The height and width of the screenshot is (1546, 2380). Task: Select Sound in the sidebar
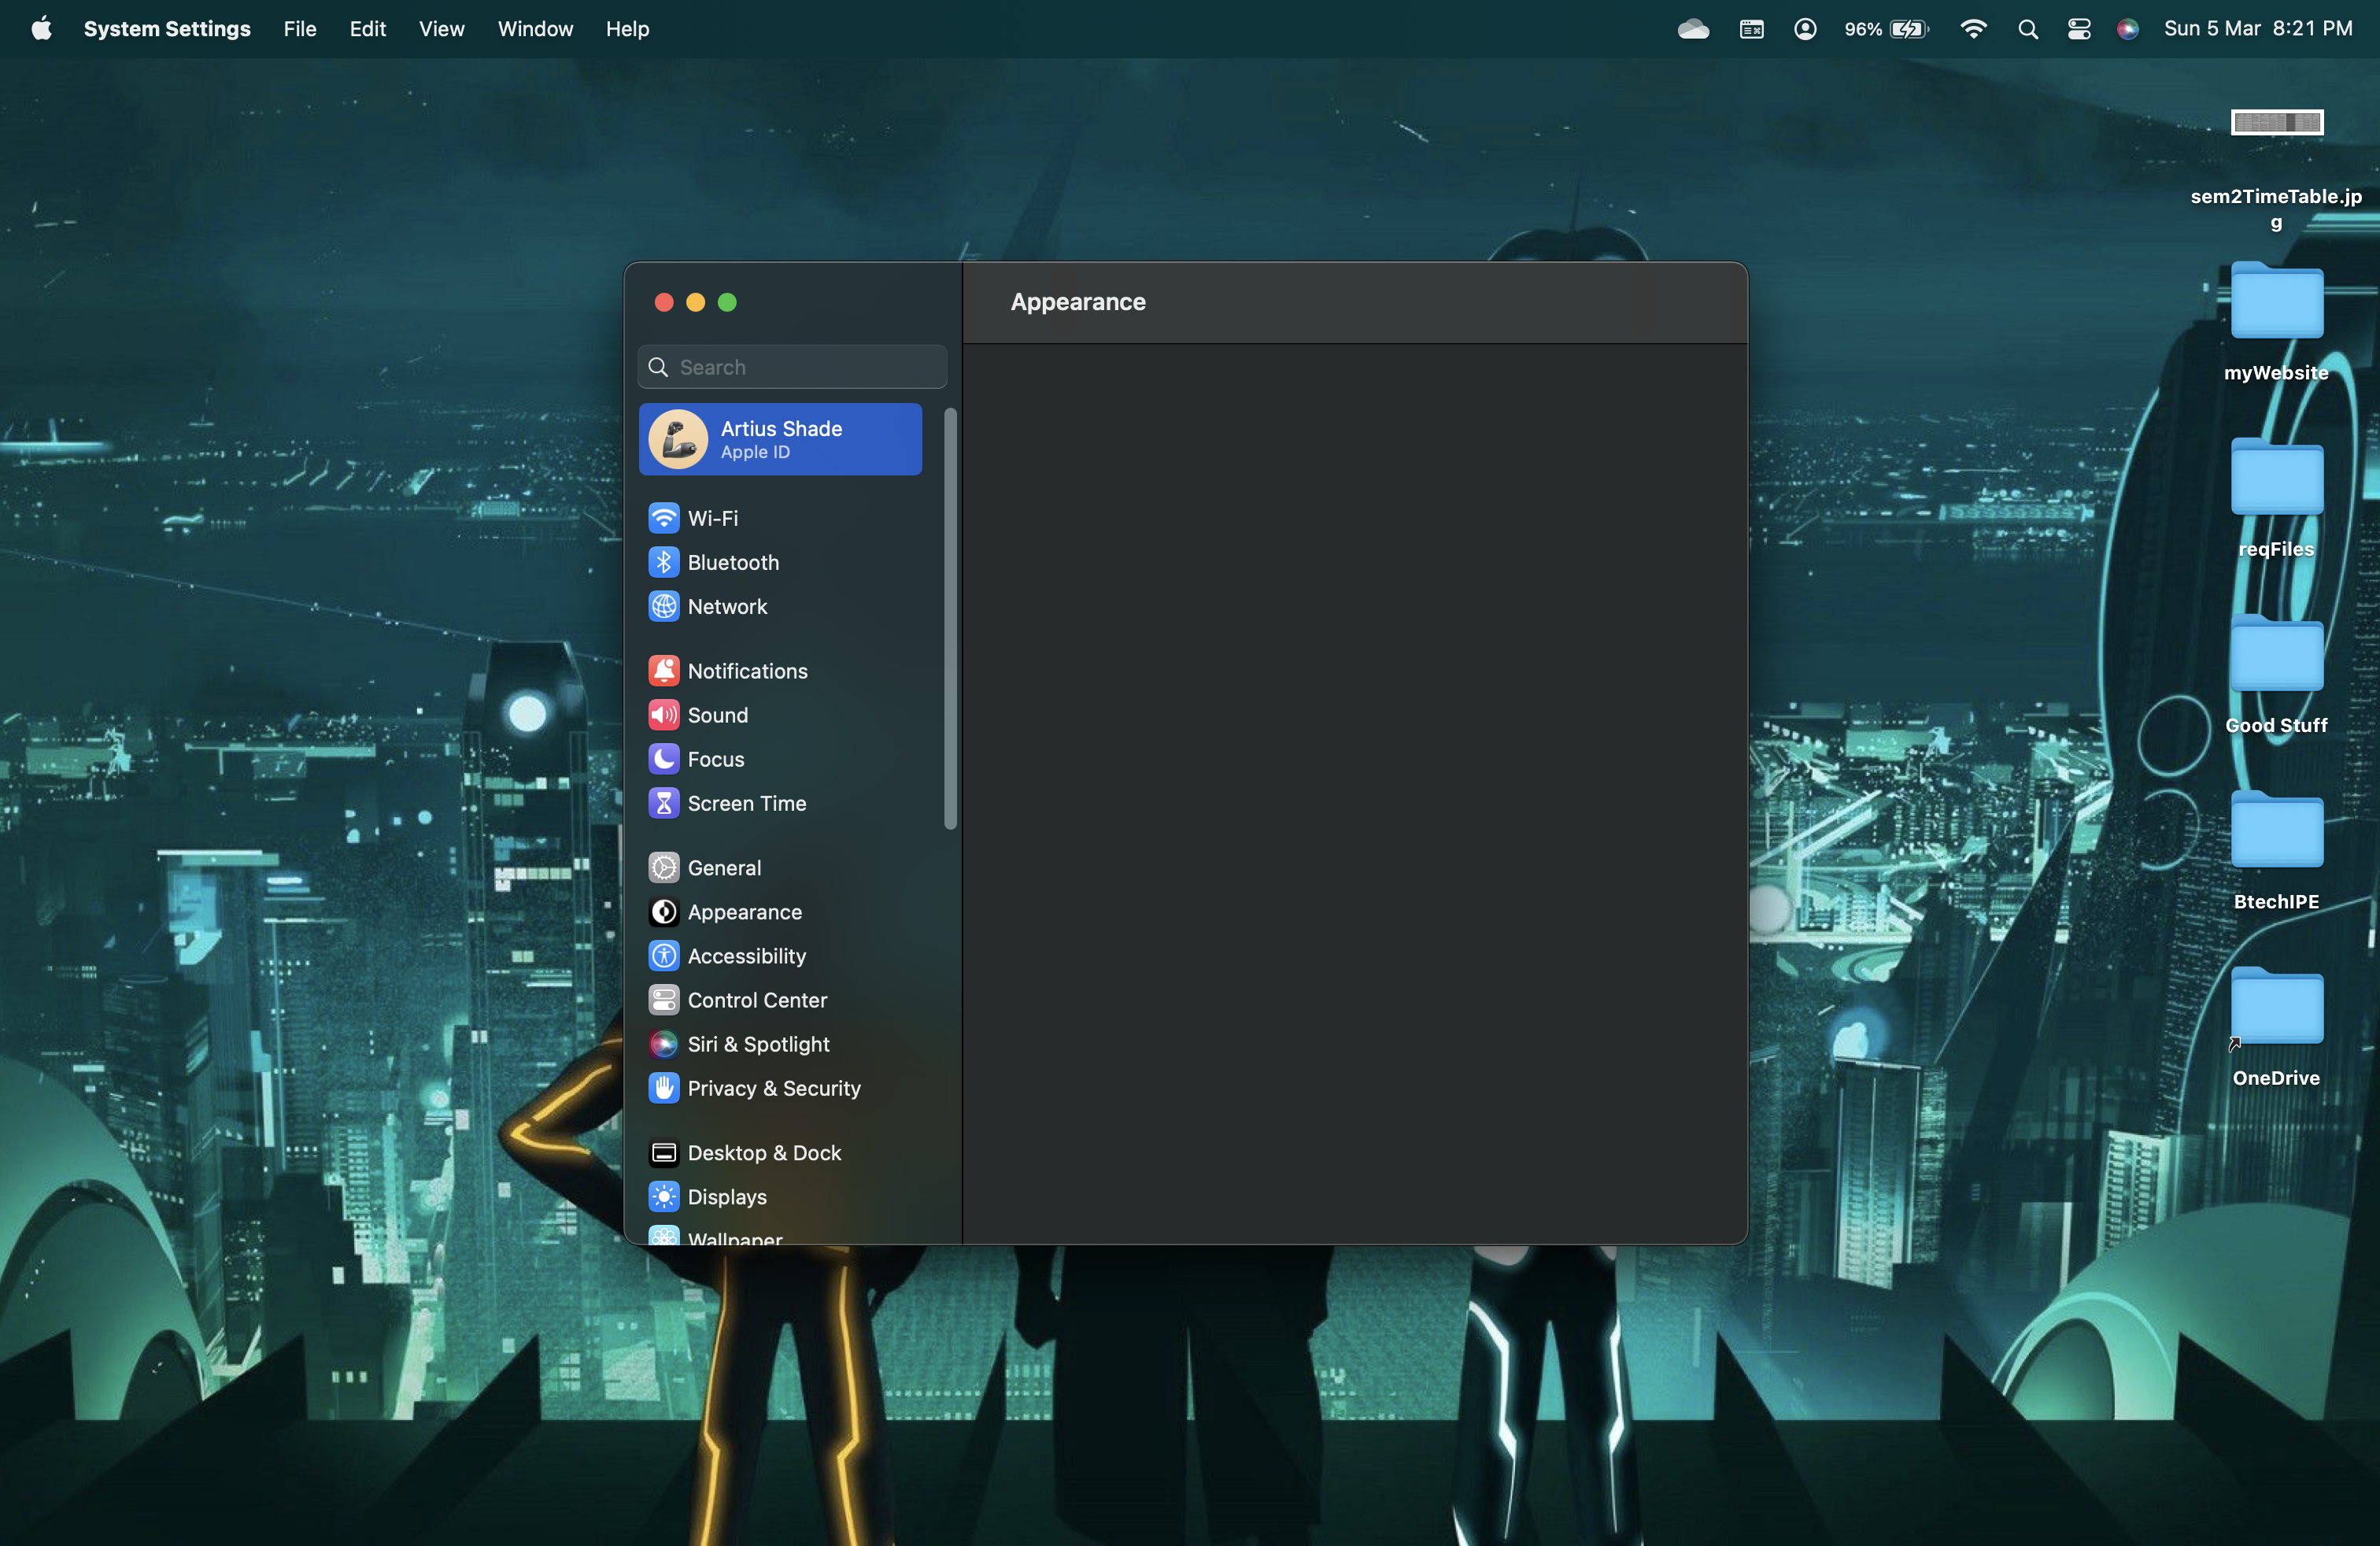(x=717, y=715)
